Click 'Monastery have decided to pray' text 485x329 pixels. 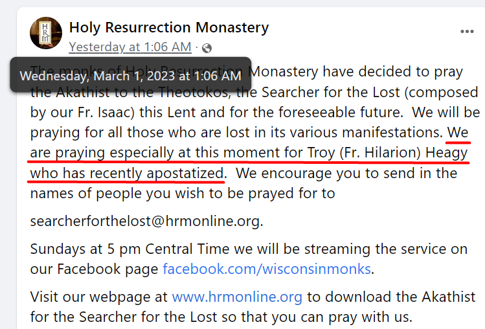tap(355, 72)
